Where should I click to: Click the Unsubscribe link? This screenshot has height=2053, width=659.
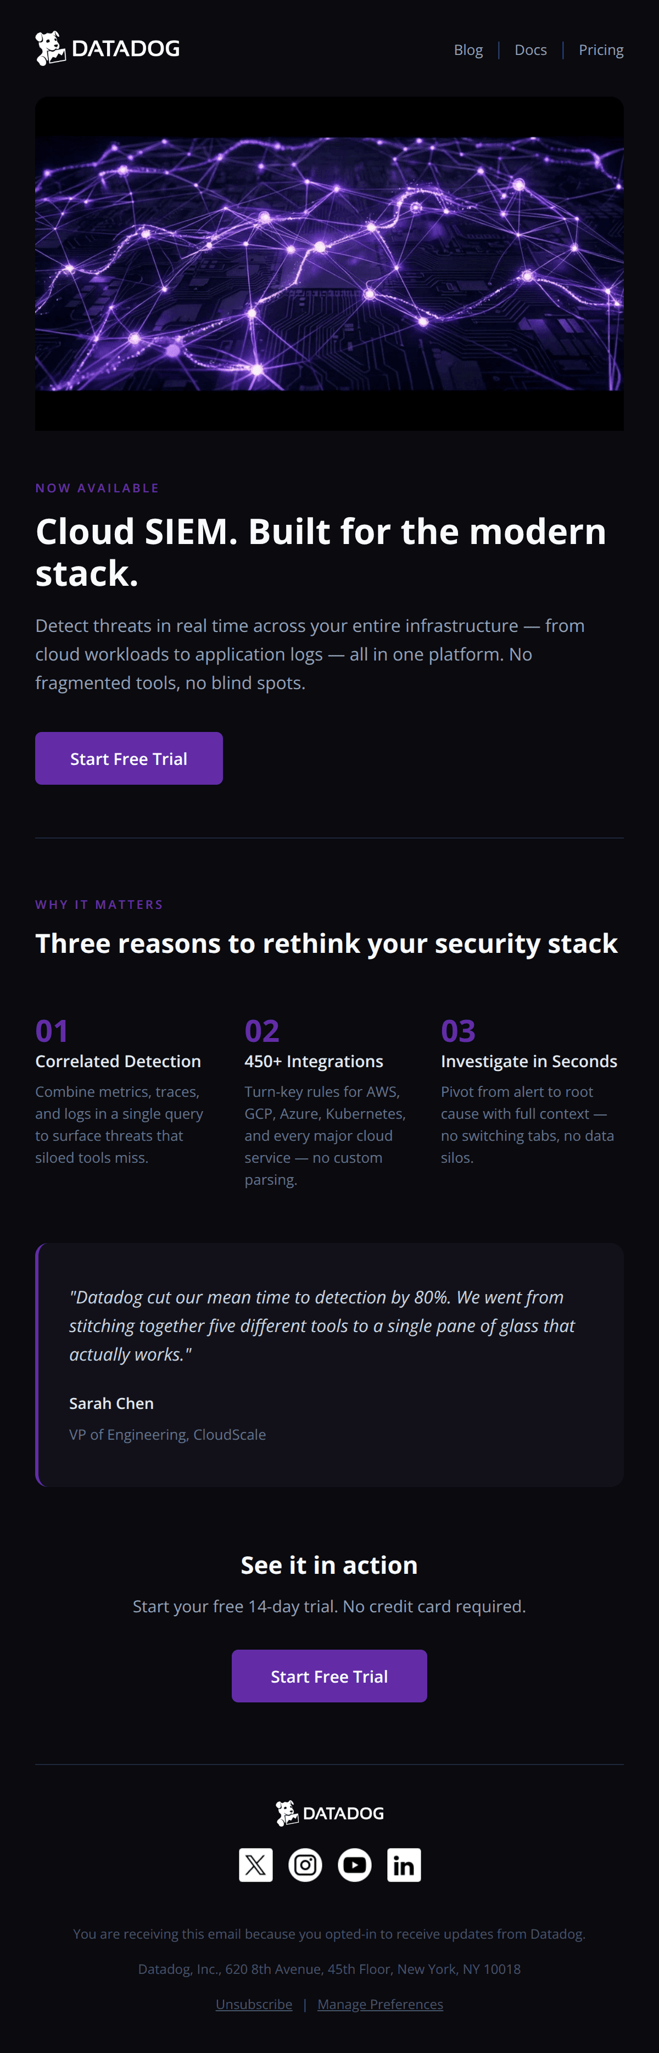pyautogui.click(x=253, y=2004)
